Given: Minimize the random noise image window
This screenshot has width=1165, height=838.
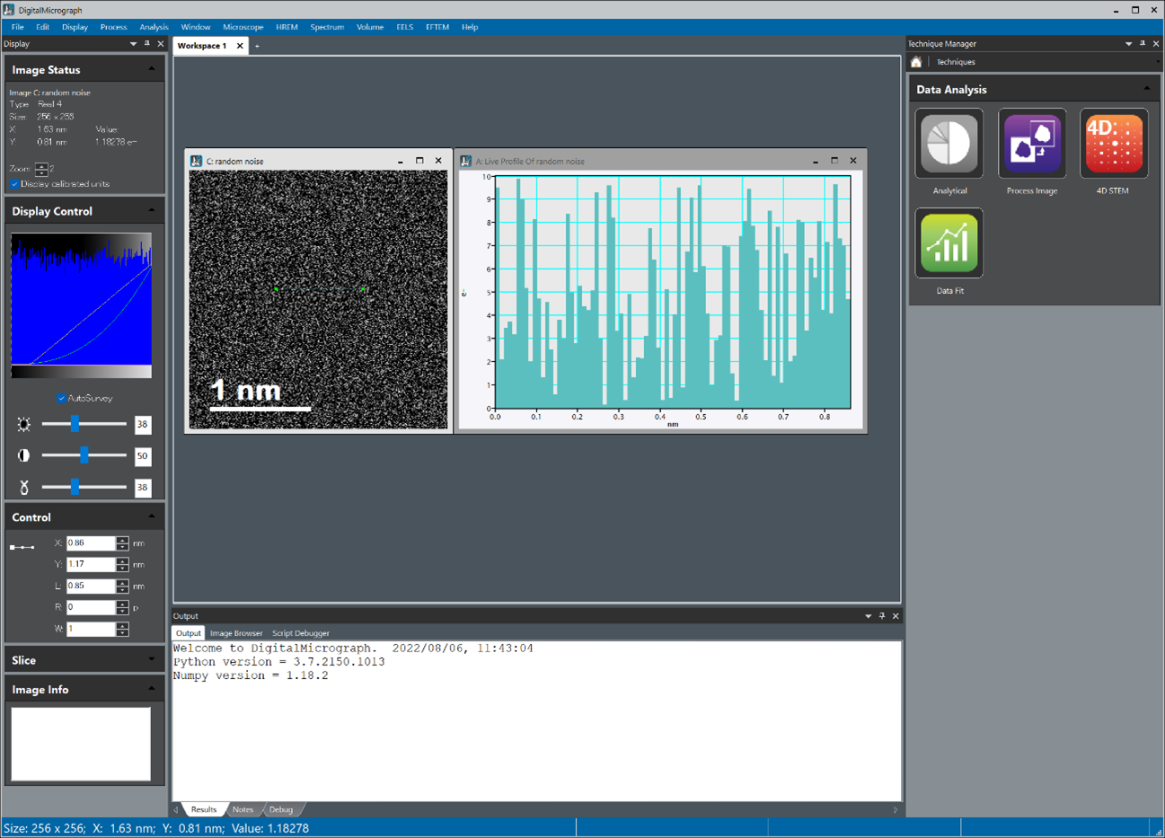Looking at the screenshot, I should 401,161.
